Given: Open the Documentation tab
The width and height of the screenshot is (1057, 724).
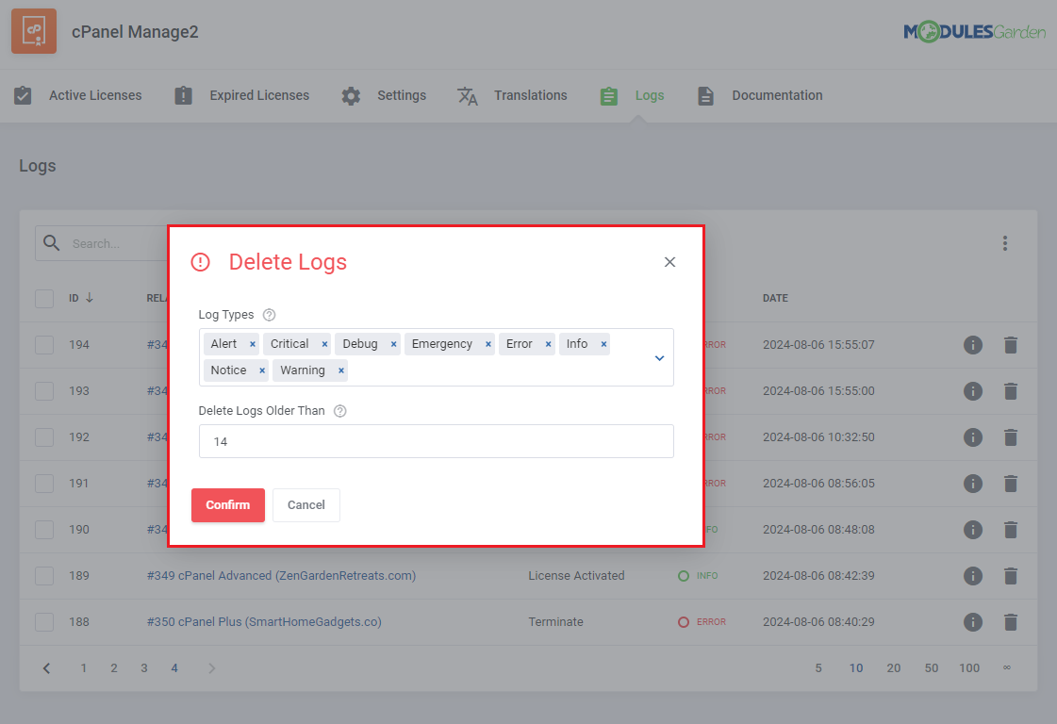Looking at the screenshot, I should (760, 95).
